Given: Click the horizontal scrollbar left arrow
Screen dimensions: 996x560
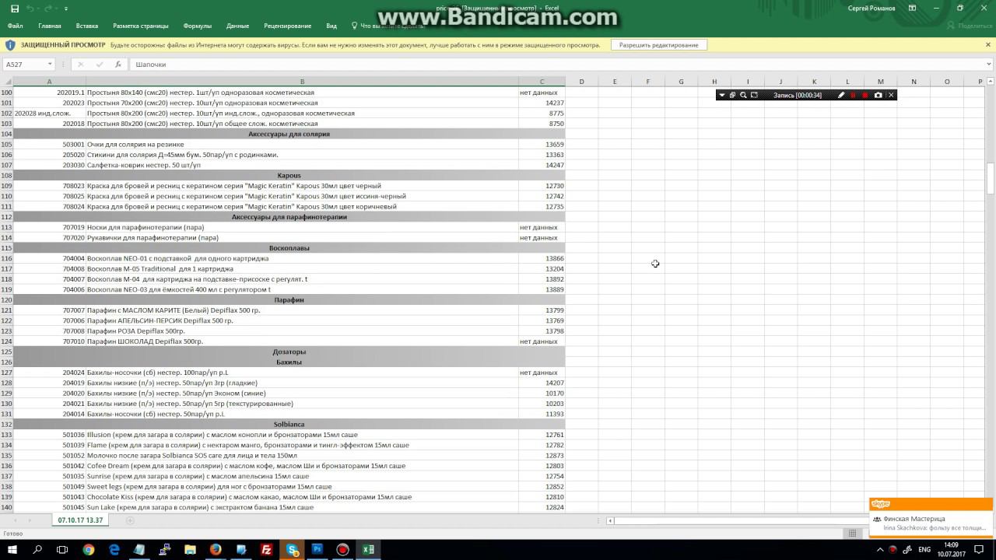Looking at the screenshot, I should tap(611, 521).
